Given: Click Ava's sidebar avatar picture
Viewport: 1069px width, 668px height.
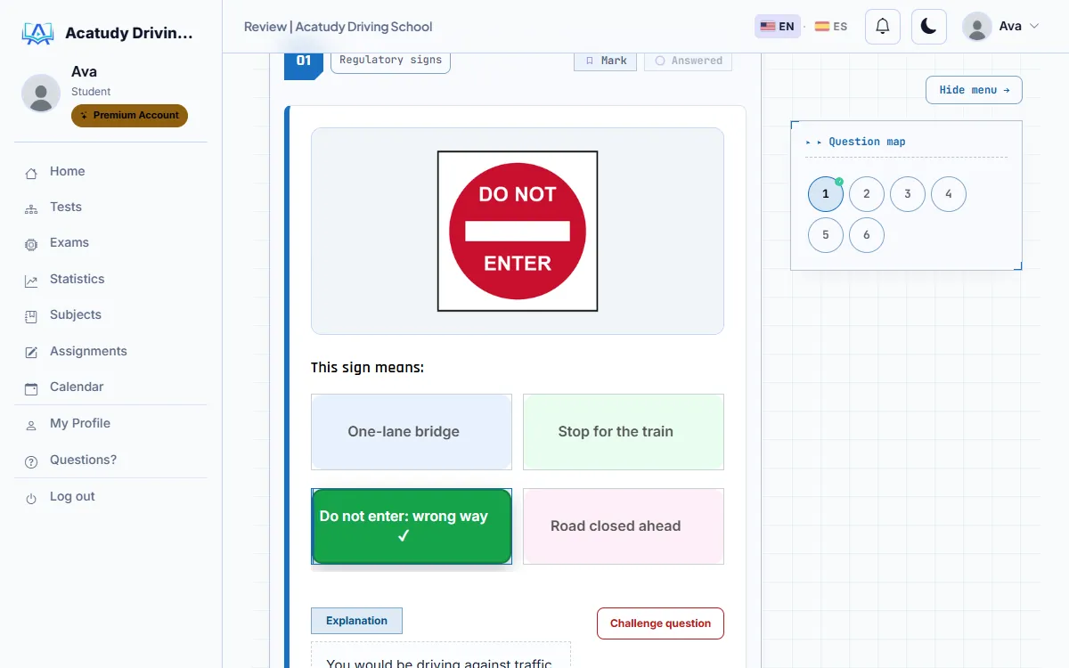Looking at the screenshot, I should click(x=41, y=93).
